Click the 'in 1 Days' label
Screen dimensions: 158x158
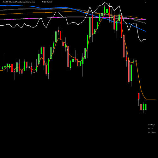pos(152,132)
